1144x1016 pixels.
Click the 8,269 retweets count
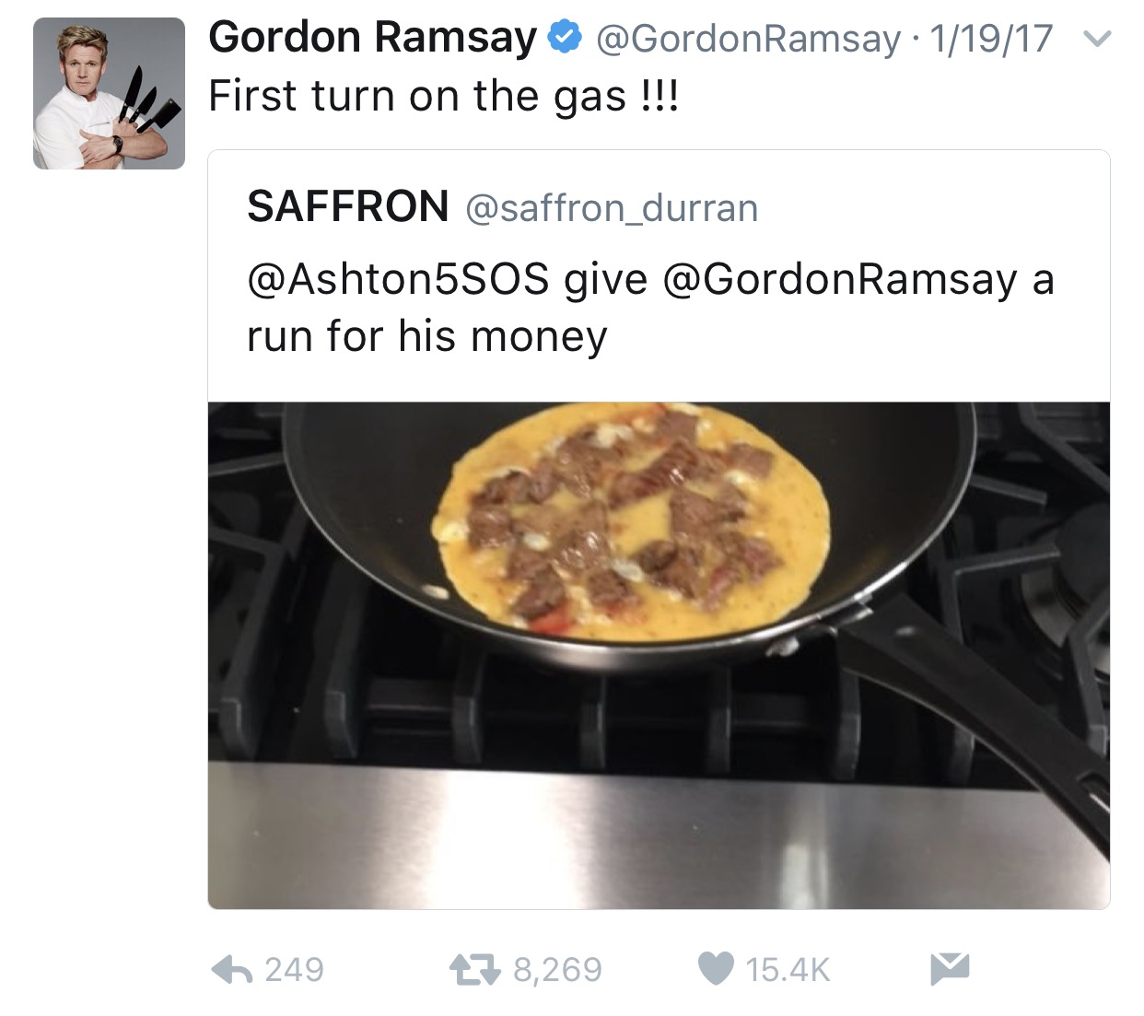(557, 970)
